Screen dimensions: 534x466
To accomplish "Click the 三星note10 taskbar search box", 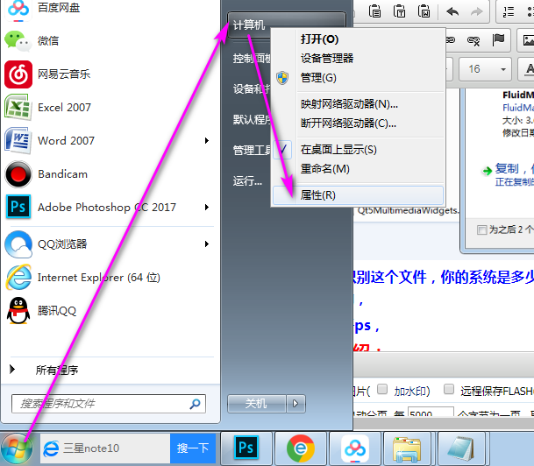I will click(105, 448).
